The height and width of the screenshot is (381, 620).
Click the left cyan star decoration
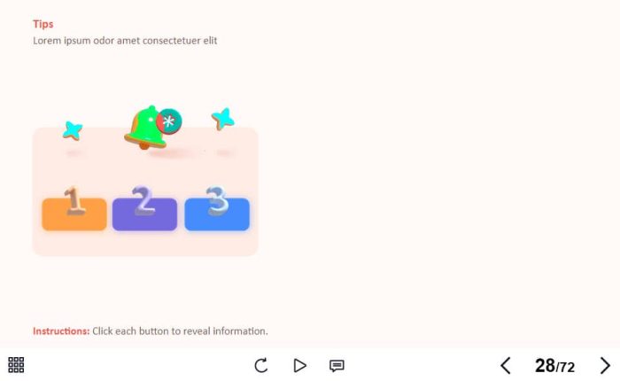click(73, 130)
